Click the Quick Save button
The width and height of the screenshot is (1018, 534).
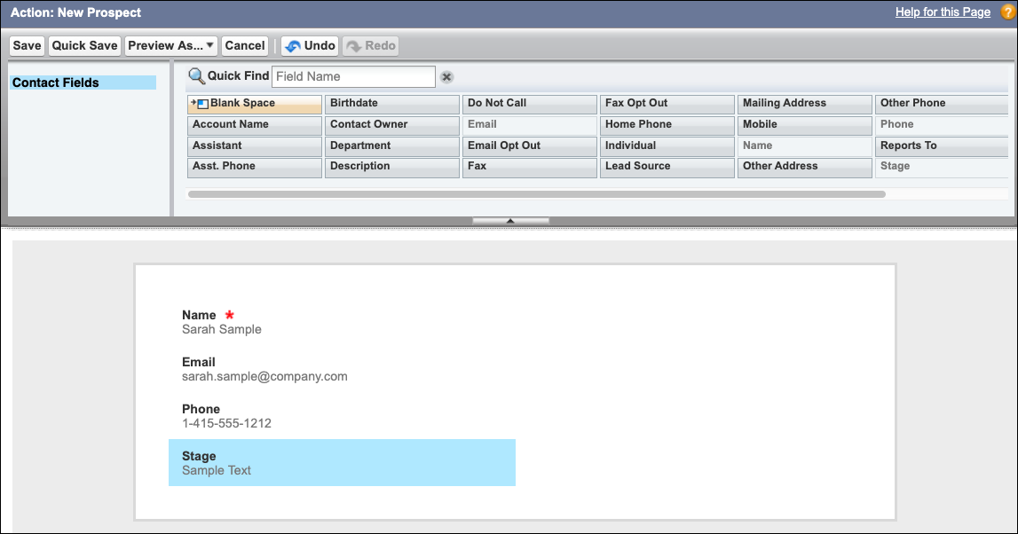pyautogui.click(x=84, y=45)
